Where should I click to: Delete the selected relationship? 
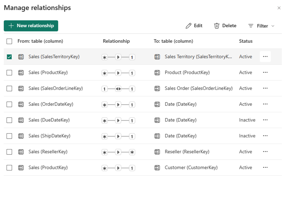225,26
